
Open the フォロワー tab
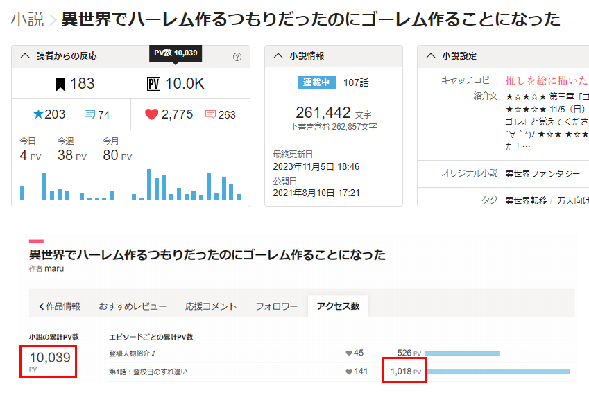point(276,306)
